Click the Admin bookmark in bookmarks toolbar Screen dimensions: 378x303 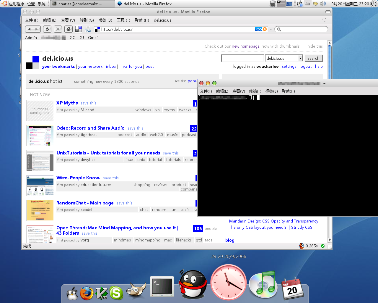point(31,38)
